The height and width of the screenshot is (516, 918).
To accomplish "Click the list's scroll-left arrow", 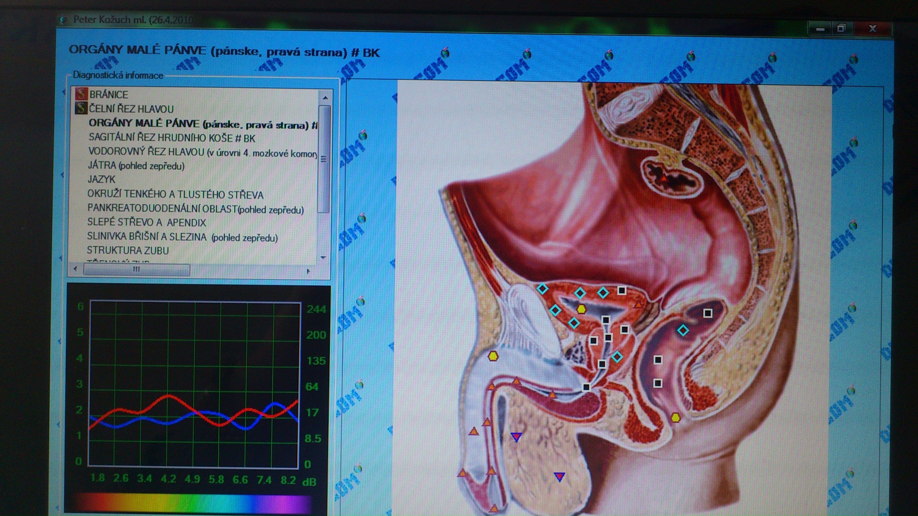I will coord(75,269).
